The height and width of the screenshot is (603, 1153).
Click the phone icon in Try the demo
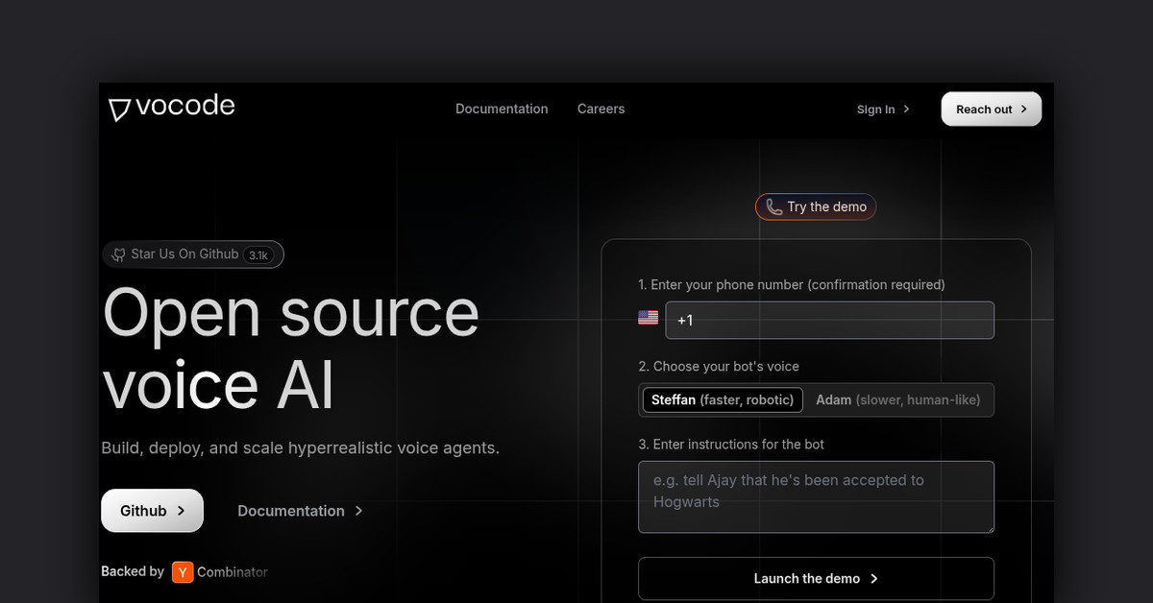tap(773, 207)
